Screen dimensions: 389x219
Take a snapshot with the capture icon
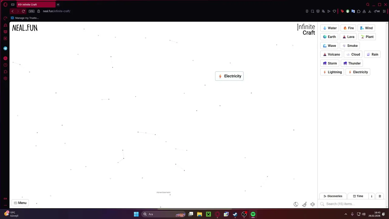(x=312, y=11)
